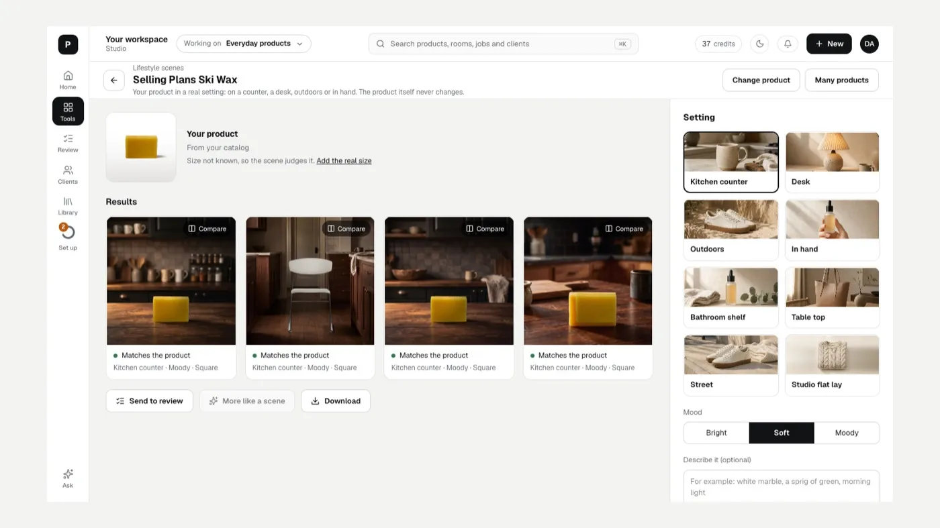Screen dimensions: 940x528
Task: Expand the Working on Everyday products dropdown
Action: coord(244,44)
